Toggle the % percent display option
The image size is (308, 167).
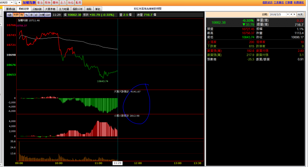[x=27, y=15]
